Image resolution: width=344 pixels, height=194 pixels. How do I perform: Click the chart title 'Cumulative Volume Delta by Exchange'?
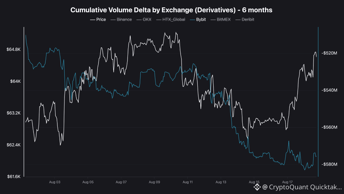click(171, 10)
